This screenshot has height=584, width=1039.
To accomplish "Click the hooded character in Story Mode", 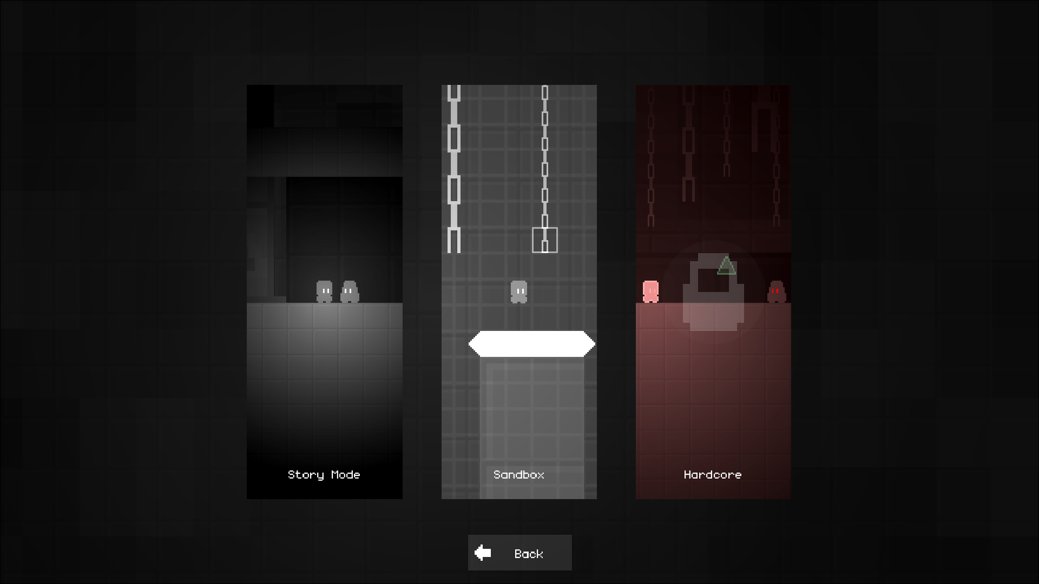I will pyautogui.click(x=350, y=291).
